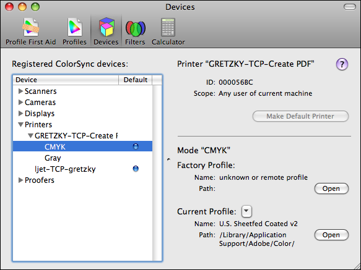Click the /Library/Application Support path text
The height and width of the screenshot is (270, 361).
(257, 239)
